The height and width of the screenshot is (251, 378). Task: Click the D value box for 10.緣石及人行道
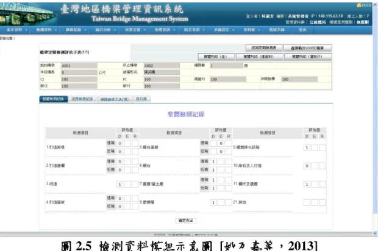307,166
